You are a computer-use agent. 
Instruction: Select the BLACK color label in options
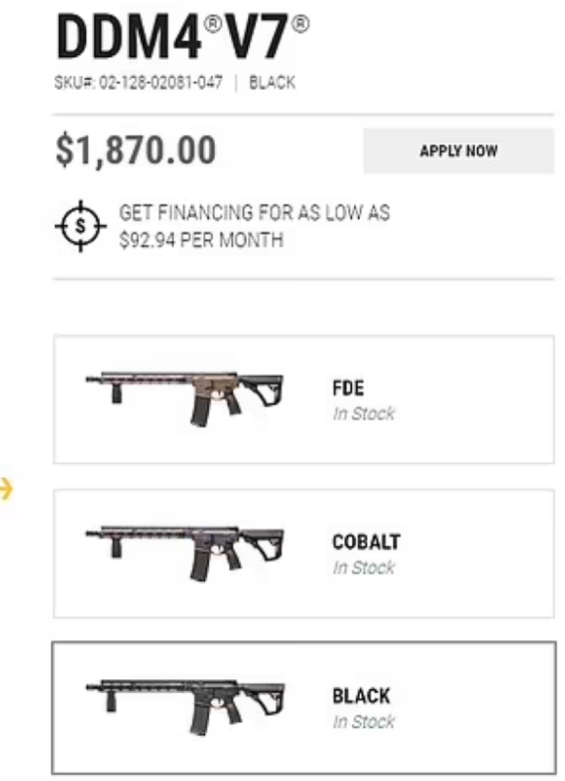coord(361,696)
